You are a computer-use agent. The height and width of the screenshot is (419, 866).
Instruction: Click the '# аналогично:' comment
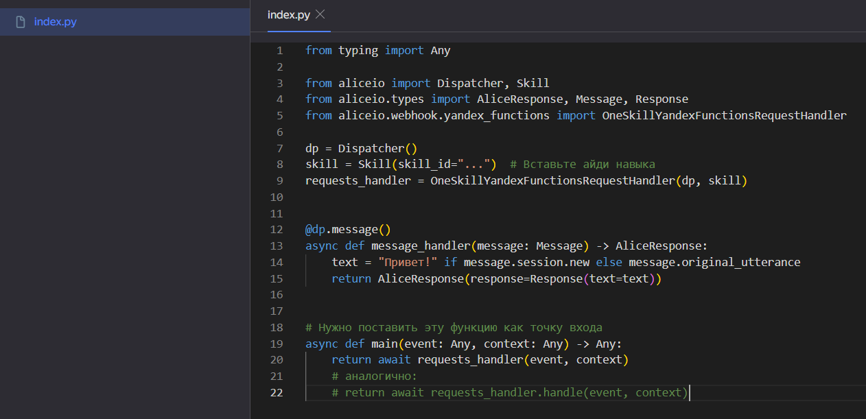point(375,376)
